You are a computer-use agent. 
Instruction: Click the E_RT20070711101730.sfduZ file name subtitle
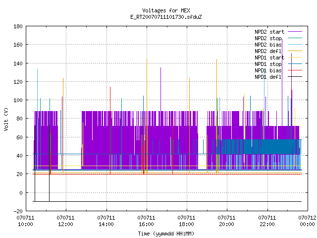[166, 17]
